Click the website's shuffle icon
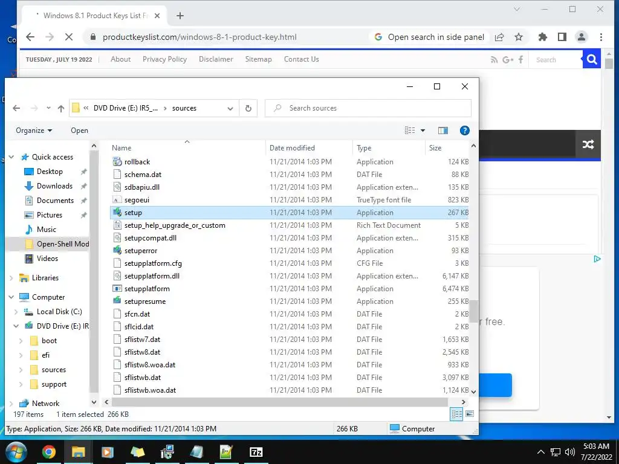The height and width of the screenshot is (464, 619). (588, 144)
